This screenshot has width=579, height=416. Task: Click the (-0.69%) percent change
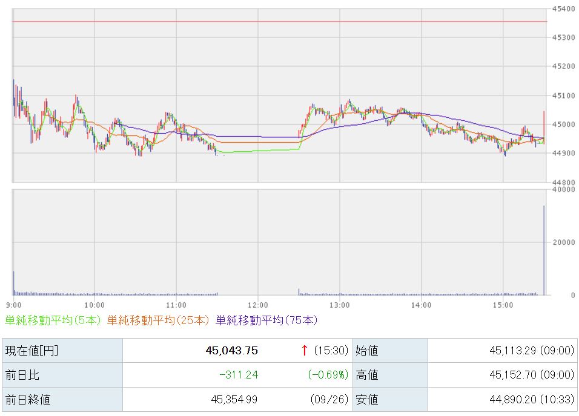[327, 375]
